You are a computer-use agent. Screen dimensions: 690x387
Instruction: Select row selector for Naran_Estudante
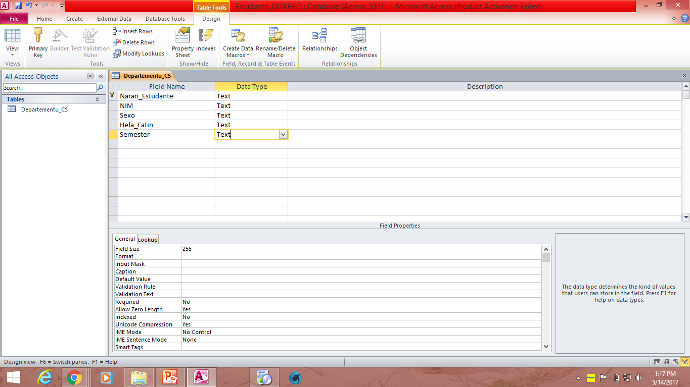pos(113,96)
